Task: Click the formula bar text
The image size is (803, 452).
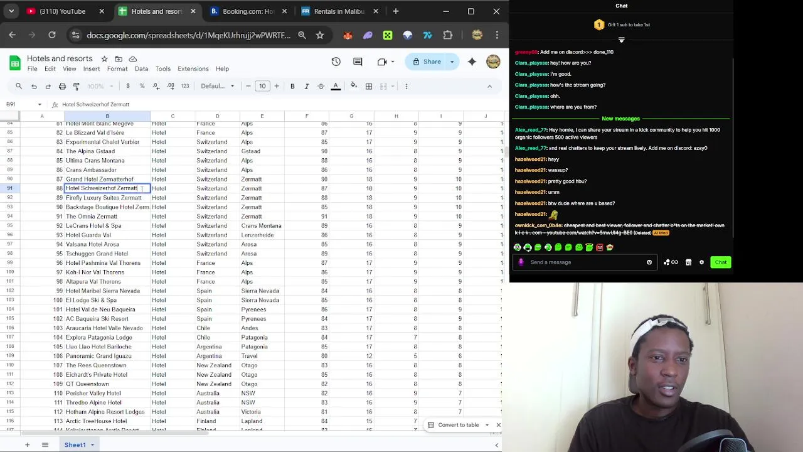Action: point(95,104)
